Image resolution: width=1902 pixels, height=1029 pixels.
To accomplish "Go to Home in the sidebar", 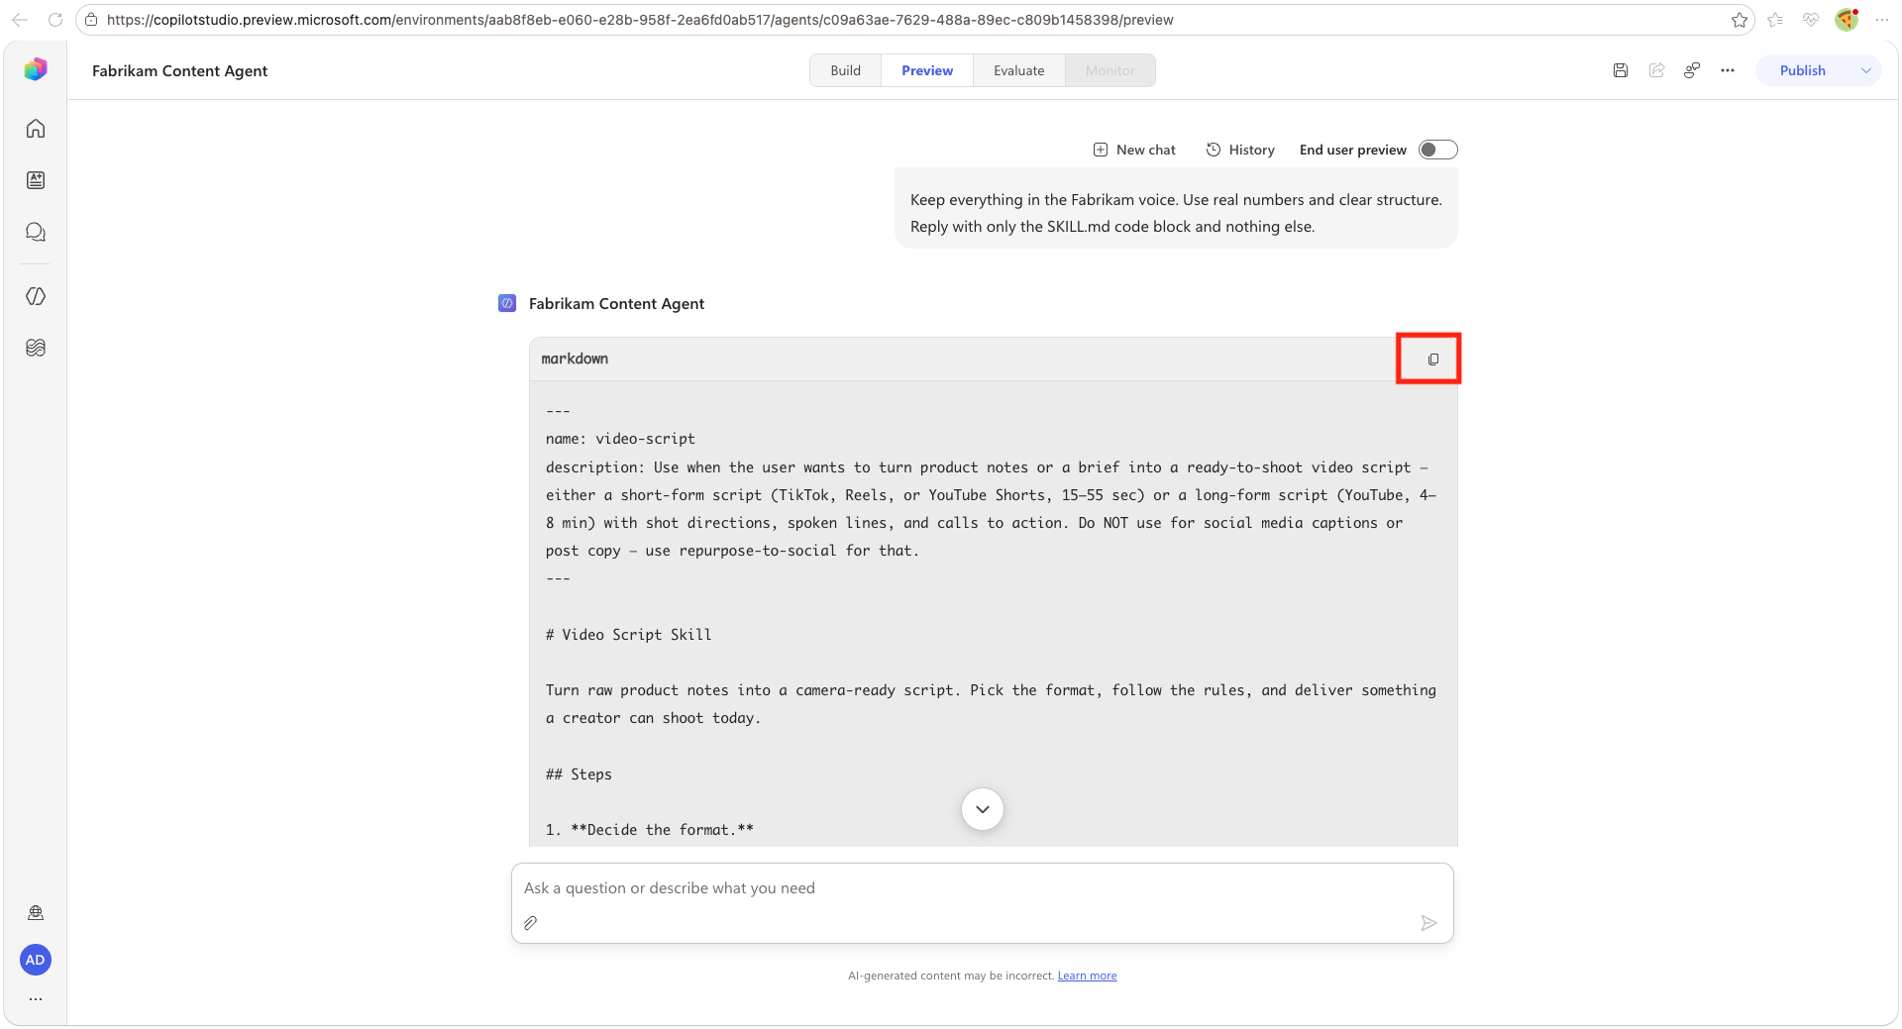I will (36, 129).
